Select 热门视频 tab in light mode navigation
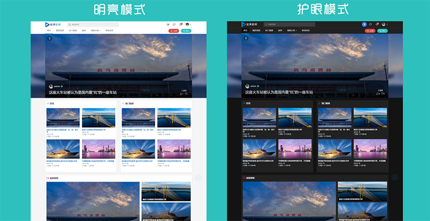The image size is (430, 221). point(72,31)
